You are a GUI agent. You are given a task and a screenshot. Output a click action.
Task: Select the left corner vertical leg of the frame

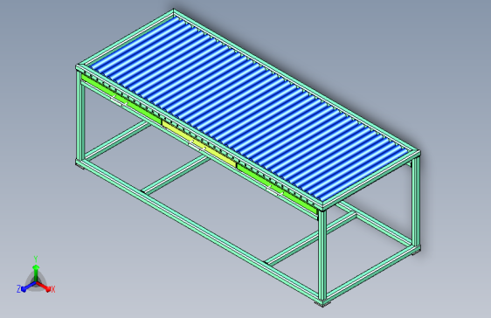80,115
